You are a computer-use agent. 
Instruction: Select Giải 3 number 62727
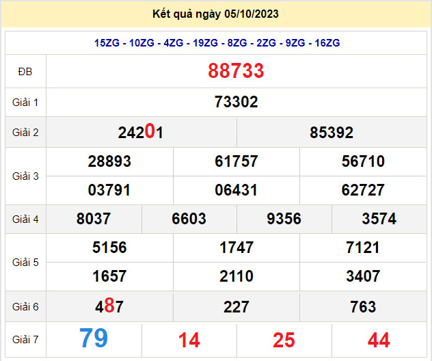click(363, 190)
